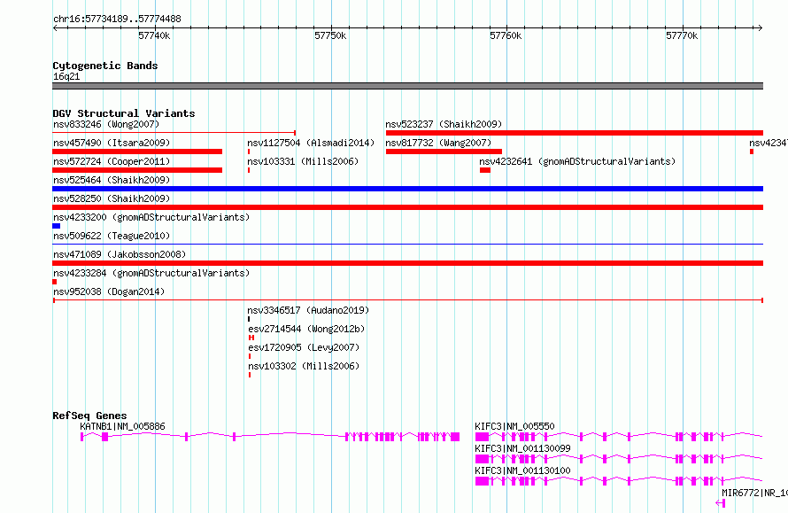788x513 pixels.
Task: Open KIFC3|NM_005550 transcript label
Action: tap(514, 426)
